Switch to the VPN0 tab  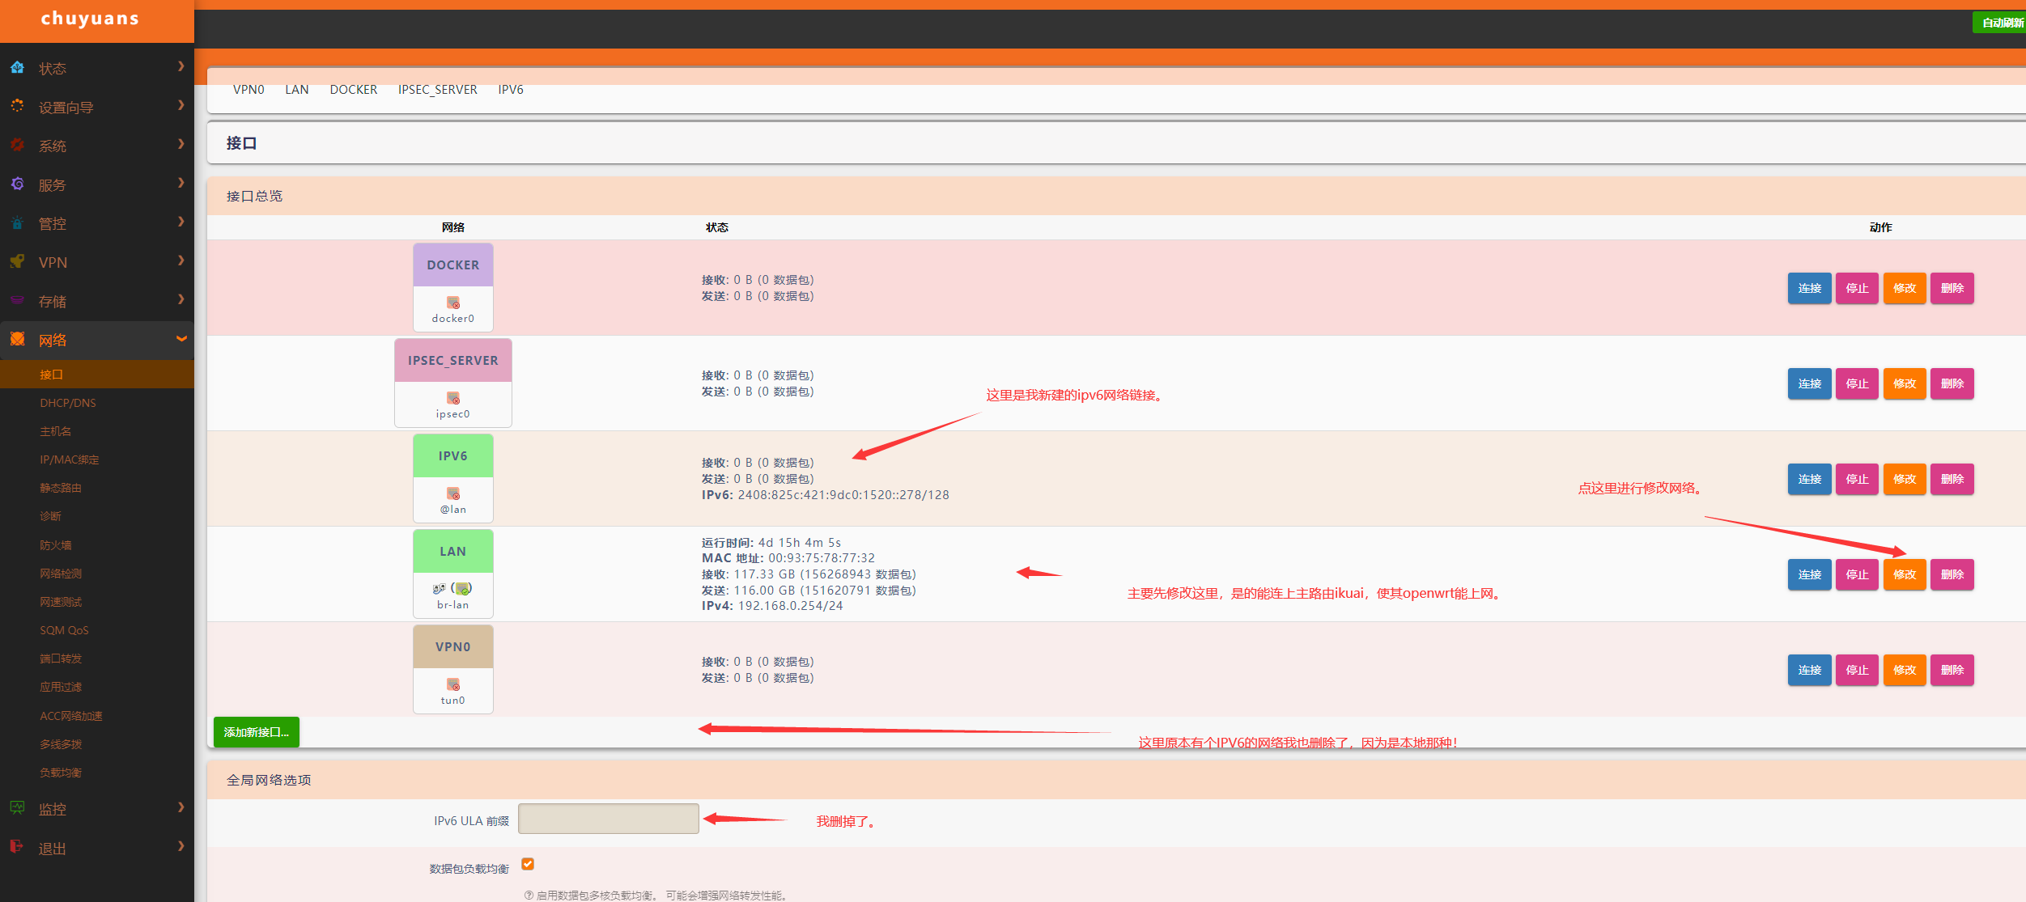(x=248, y=90)
